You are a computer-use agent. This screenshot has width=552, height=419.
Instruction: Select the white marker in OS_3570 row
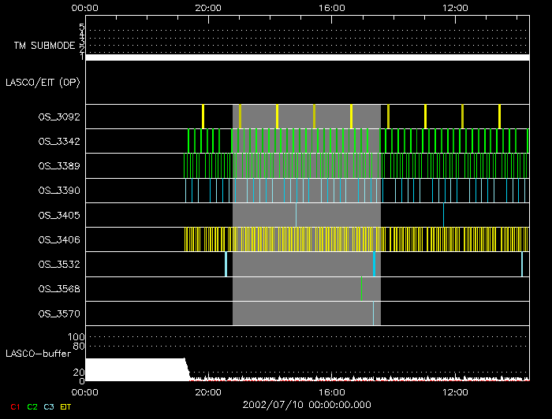point(373,313)
